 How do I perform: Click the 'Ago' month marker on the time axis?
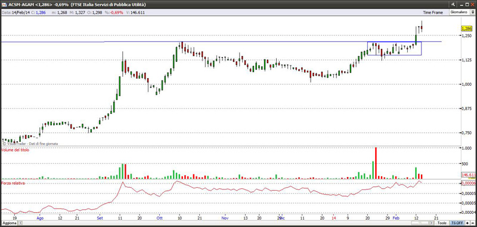39,218
